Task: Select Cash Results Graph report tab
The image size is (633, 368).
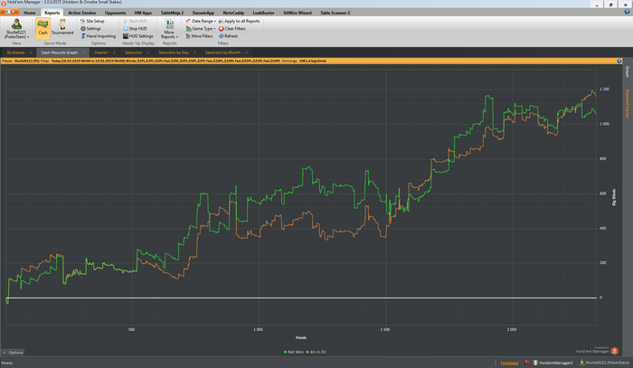Action: coord(60,52)
